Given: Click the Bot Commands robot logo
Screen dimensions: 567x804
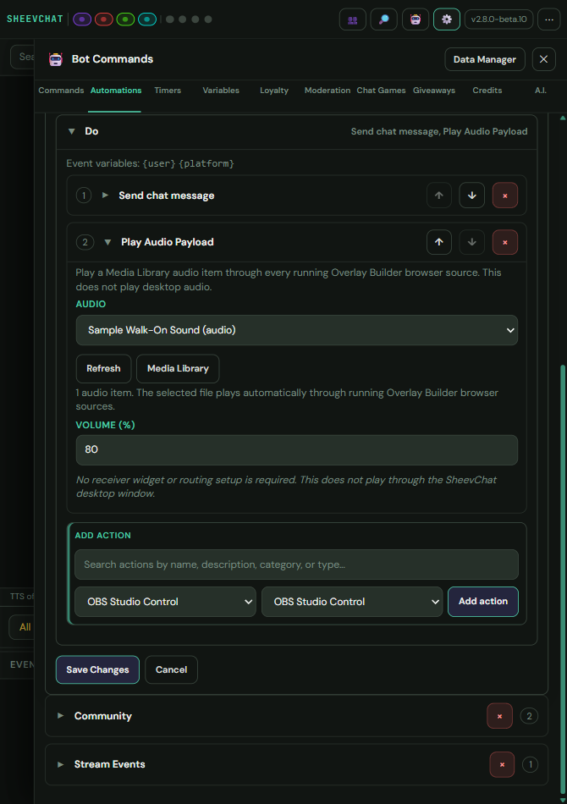Looking at the screenshot, I should point(55,59).
